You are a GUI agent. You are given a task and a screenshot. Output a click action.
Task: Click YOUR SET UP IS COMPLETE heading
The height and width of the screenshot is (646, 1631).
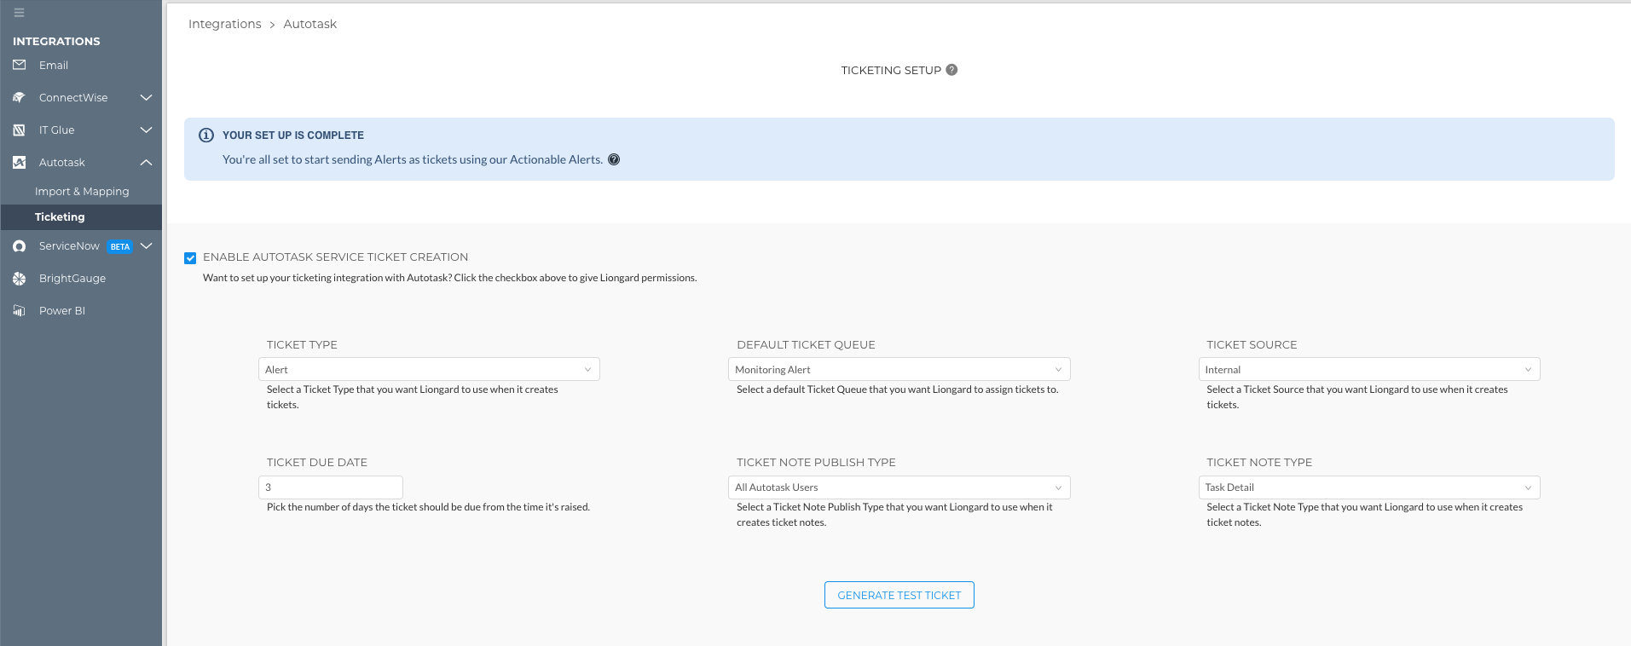pyautogui.click(x=293, y=136)
